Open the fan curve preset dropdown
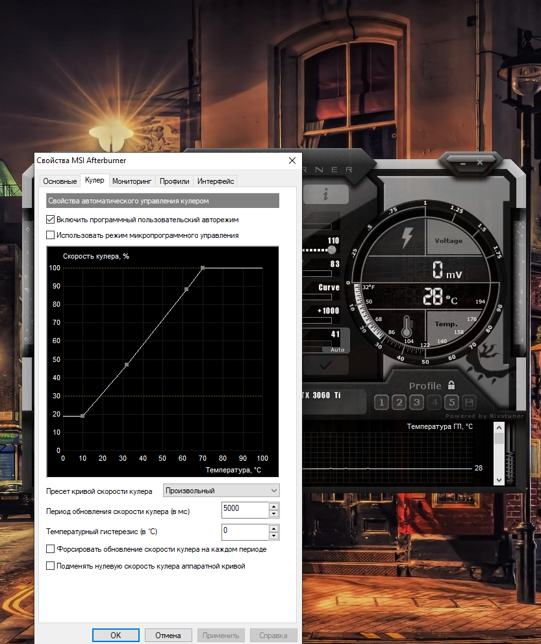Image resolution: width=541 pixels, height=644 pixels. (x=221, y=491)
